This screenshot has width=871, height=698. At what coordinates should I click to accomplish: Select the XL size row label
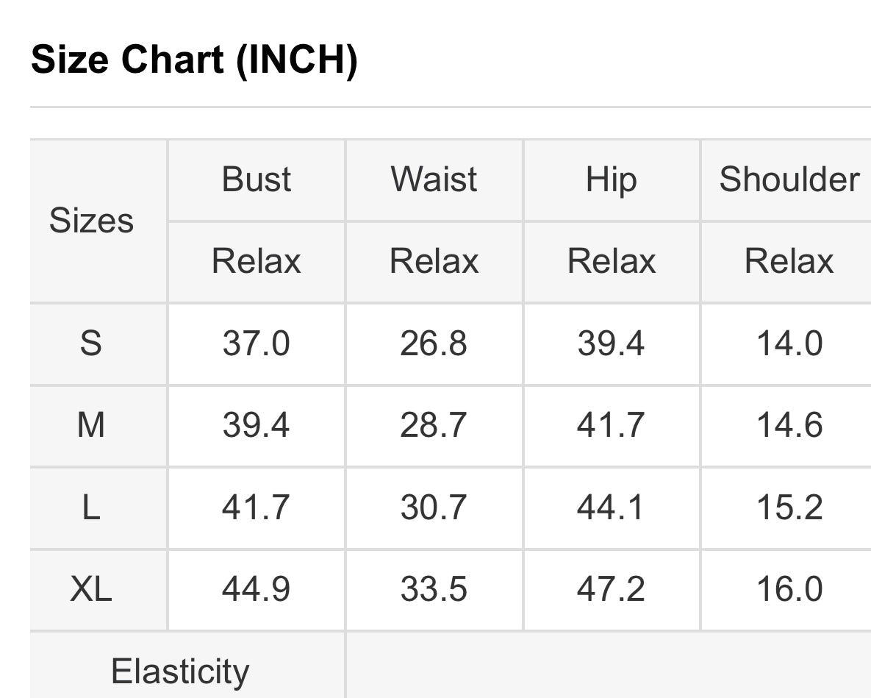tap(91, 589)
